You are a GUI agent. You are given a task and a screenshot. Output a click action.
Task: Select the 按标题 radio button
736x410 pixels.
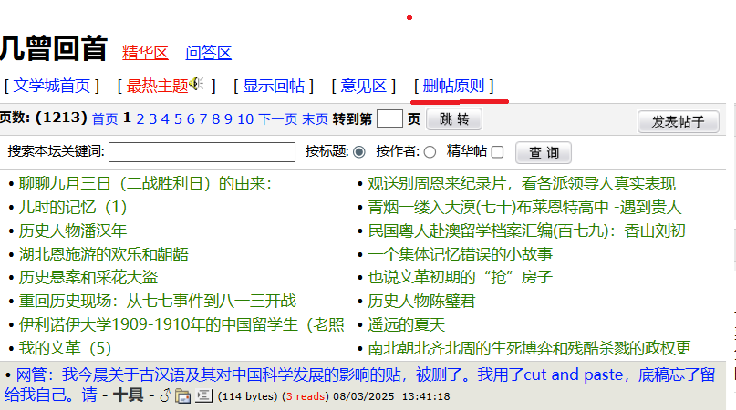tap(359, 152)
